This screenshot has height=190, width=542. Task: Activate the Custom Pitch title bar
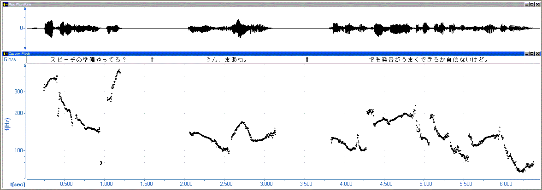tap(271, 54)
